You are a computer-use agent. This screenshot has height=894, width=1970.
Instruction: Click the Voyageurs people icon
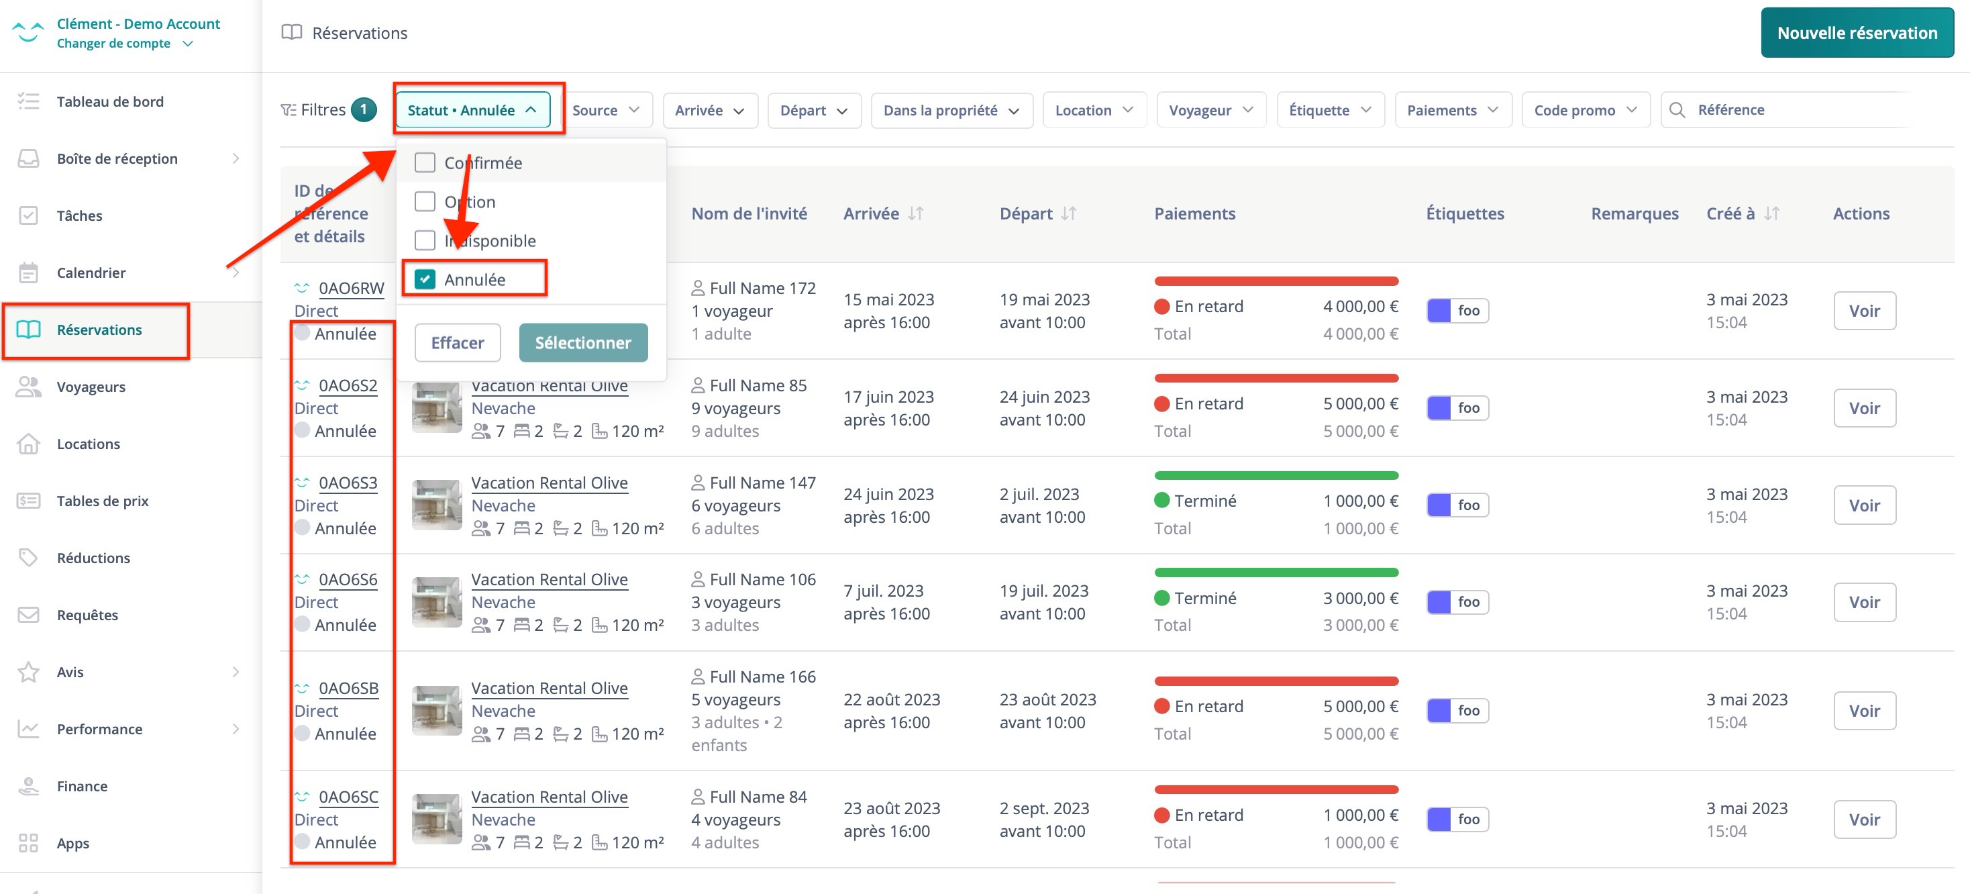(x=28, y=387)
